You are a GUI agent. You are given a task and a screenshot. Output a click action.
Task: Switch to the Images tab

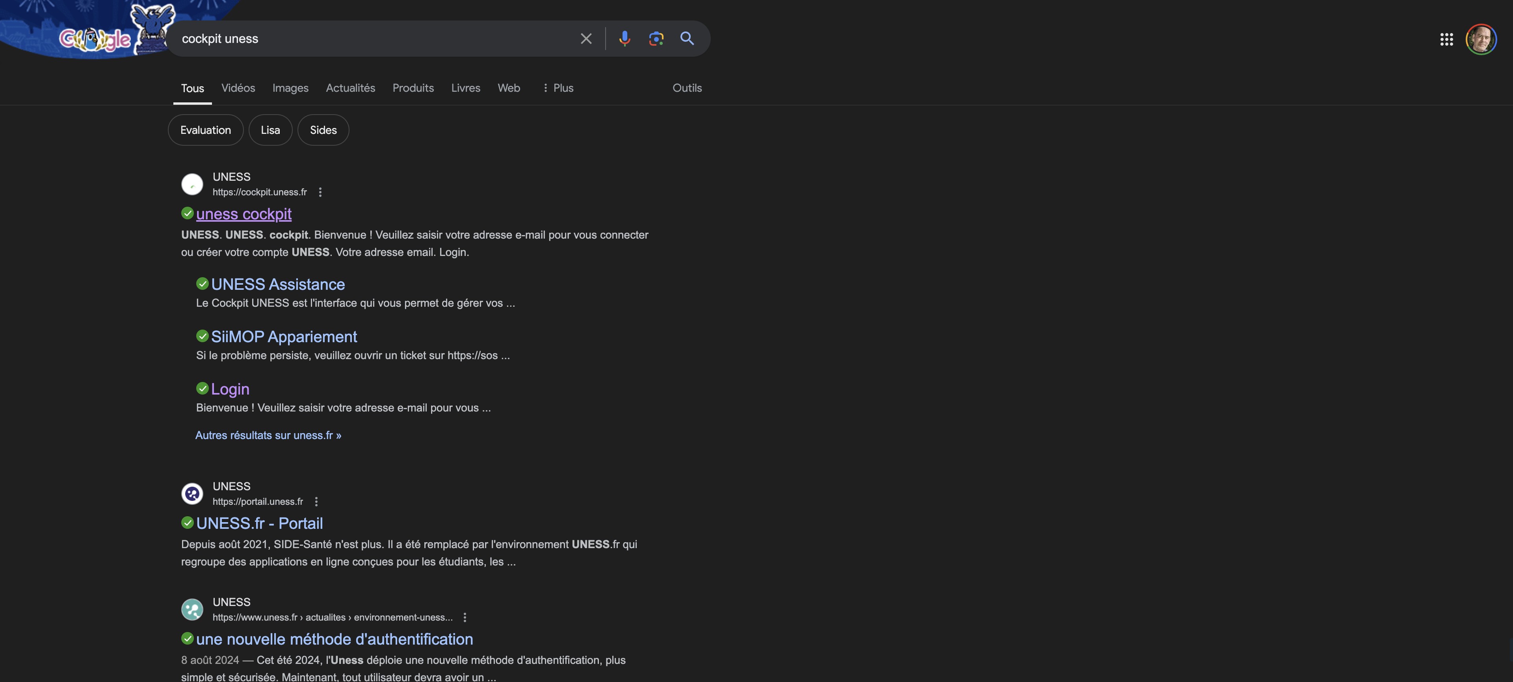[290, 88]
